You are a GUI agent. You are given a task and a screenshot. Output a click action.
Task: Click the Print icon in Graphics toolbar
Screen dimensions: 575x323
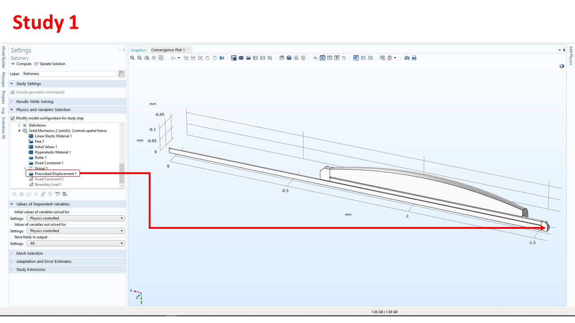pyautogui.click(x=414, y=58)
